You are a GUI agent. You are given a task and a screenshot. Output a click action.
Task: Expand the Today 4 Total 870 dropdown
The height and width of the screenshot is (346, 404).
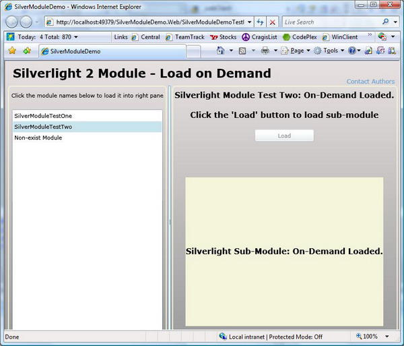pos(76,37)
